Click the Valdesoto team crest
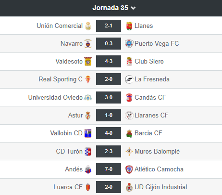 pos(88,62)
